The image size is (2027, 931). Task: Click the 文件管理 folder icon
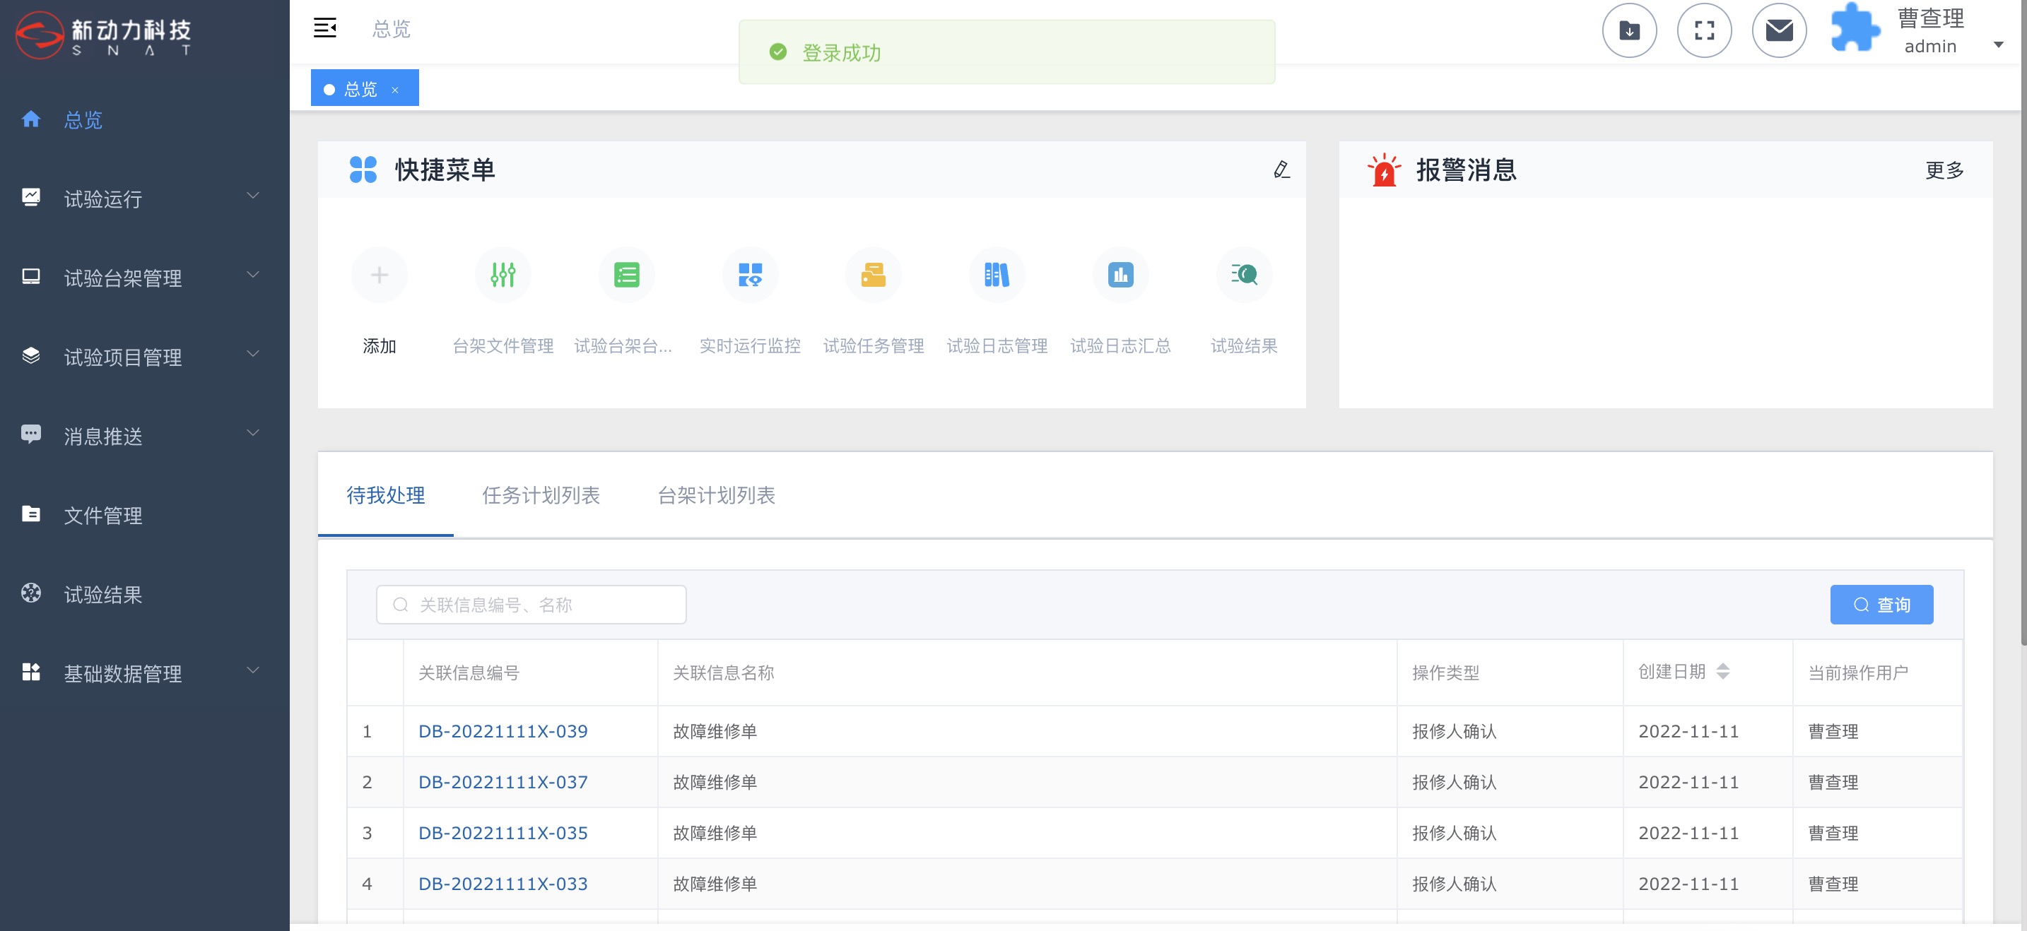click(30, 514)
